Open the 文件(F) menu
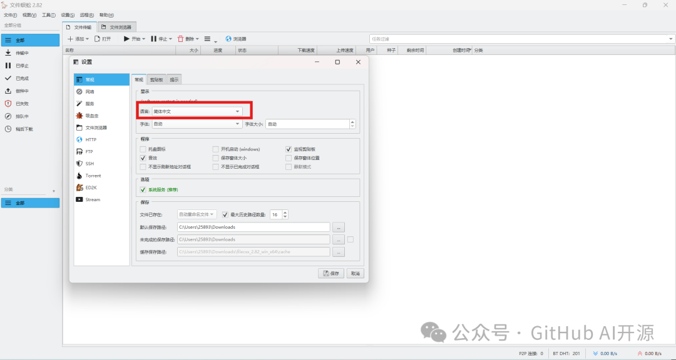676x360 pixels. coord(11,15)
